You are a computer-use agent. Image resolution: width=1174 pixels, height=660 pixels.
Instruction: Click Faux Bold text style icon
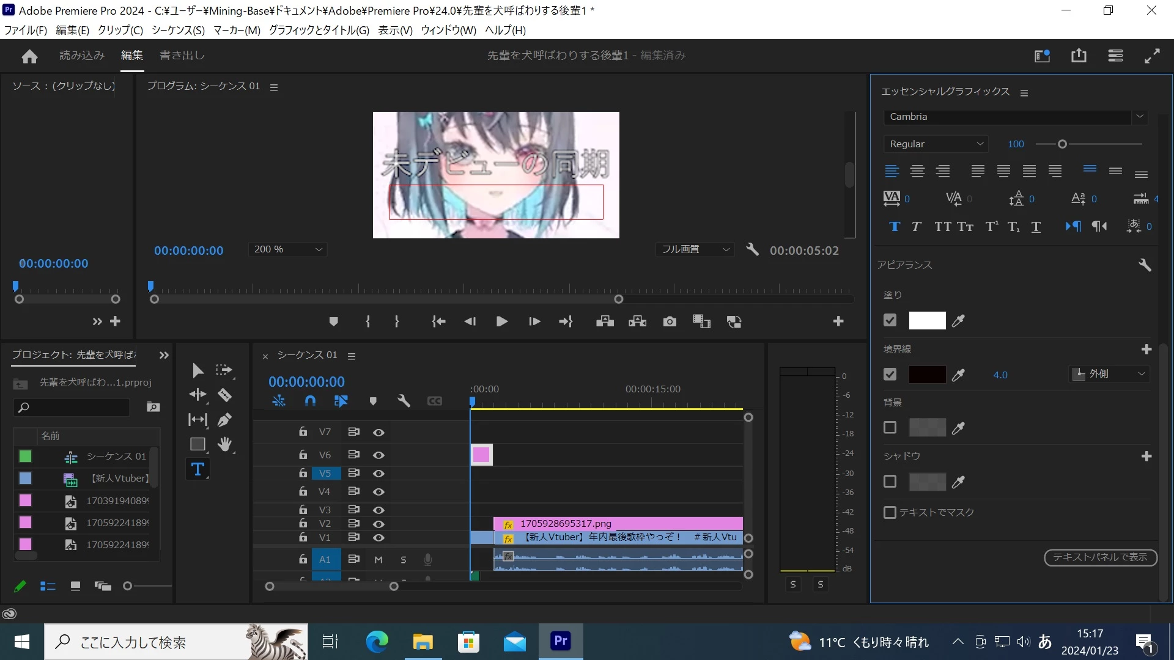point(894,227)
